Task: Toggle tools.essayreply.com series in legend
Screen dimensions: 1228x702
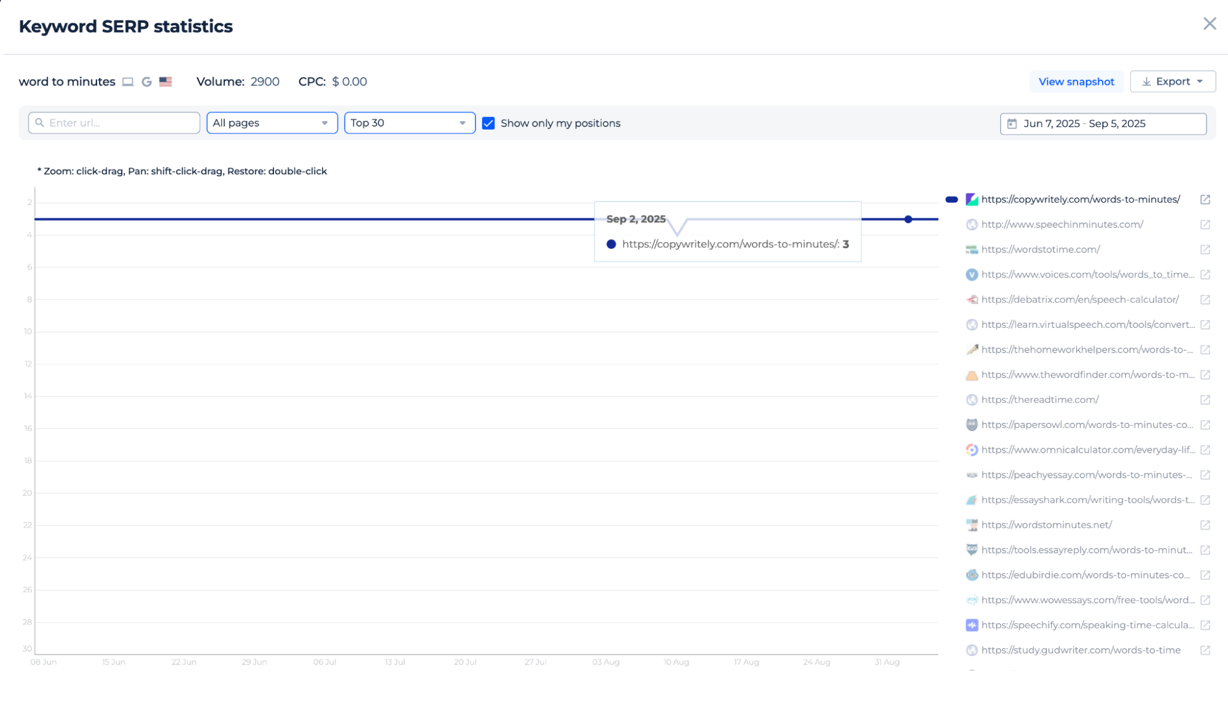Action: 1087,550
